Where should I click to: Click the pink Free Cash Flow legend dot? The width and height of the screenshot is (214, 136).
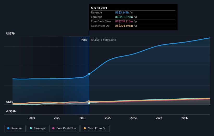pyautogui.click(x=53, y=128)
